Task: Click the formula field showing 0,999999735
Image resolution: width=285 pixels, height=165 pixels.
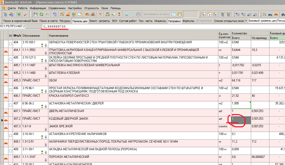Action: point(54,26)
